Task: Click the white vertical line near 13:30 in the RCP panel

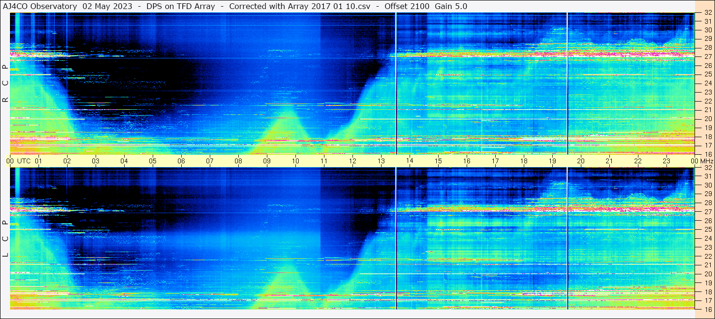Action: (396, 83)
